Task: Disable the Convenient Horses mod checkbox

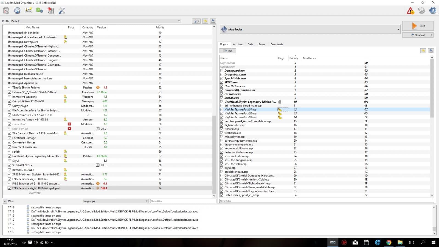Action: pos(10,142)
